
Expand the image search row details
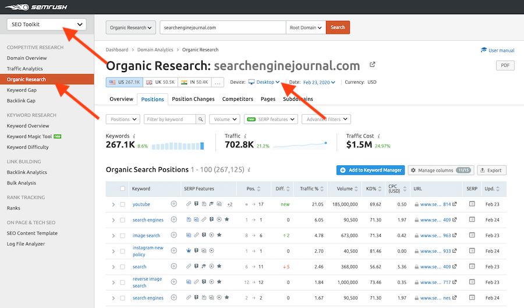click(114, 236)
